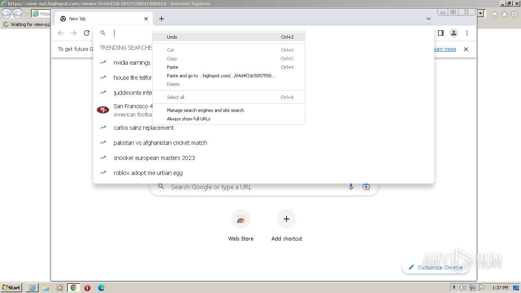
Task: Click Select all in the context menu
Action: [228, 97]
